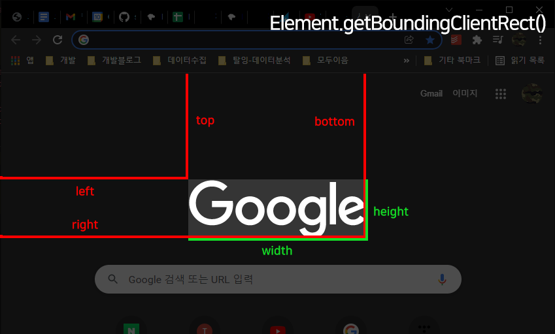Open the 앱 apps shortcut
The image size is (555, 334).
tap(23, 61)
